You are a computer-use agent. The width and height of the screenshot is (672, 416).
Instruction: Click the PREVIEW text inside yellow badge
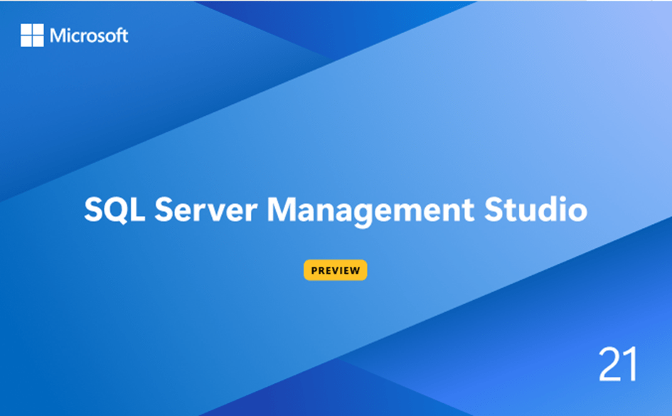pyautogui.click(x=336, y=270)
